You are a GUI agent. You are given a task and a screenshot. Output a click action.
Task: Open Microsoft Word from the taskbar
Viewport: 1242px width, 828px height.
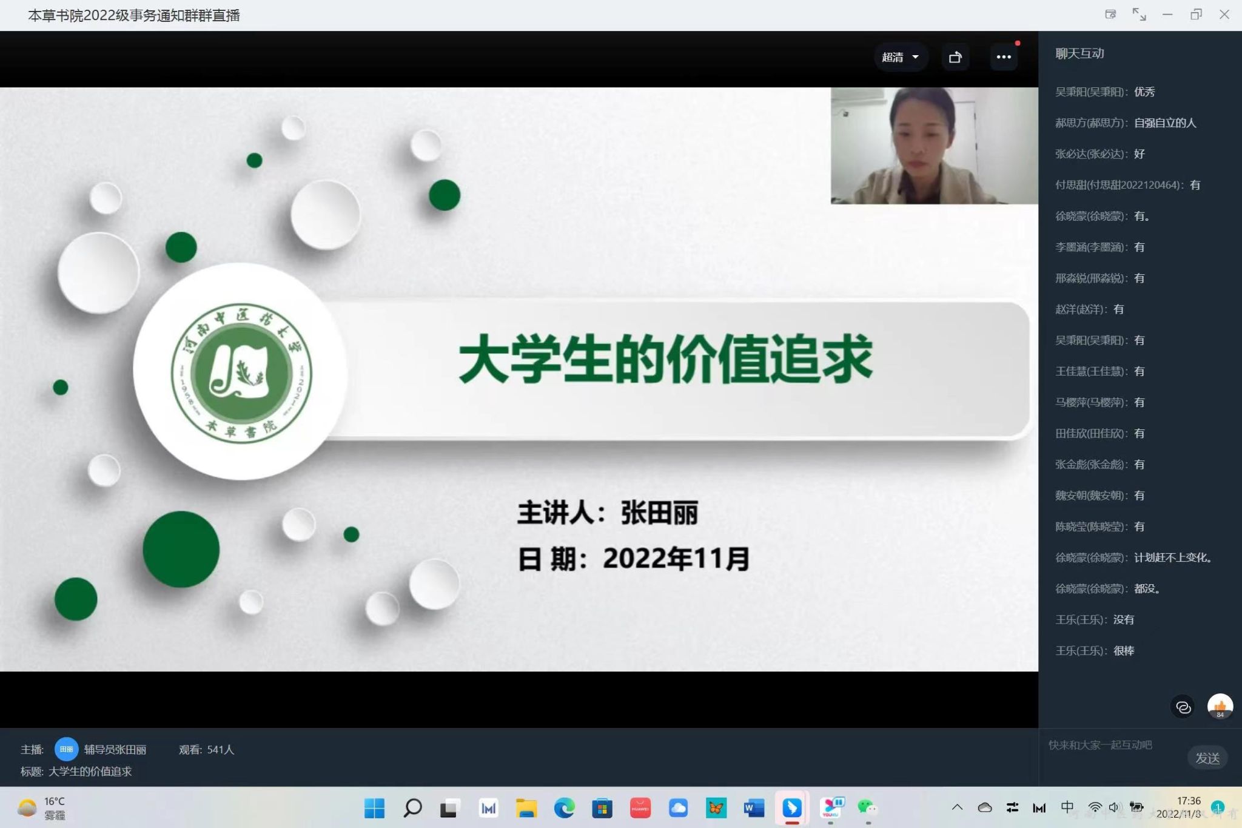click(x=754, y=808)
